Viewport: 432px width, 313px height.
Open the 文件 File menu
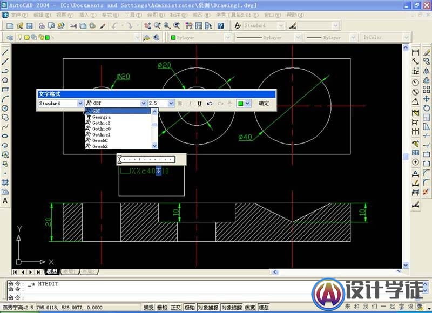tap(19, 15)
